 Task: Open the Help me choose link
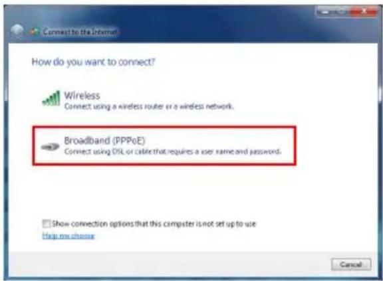68,236
